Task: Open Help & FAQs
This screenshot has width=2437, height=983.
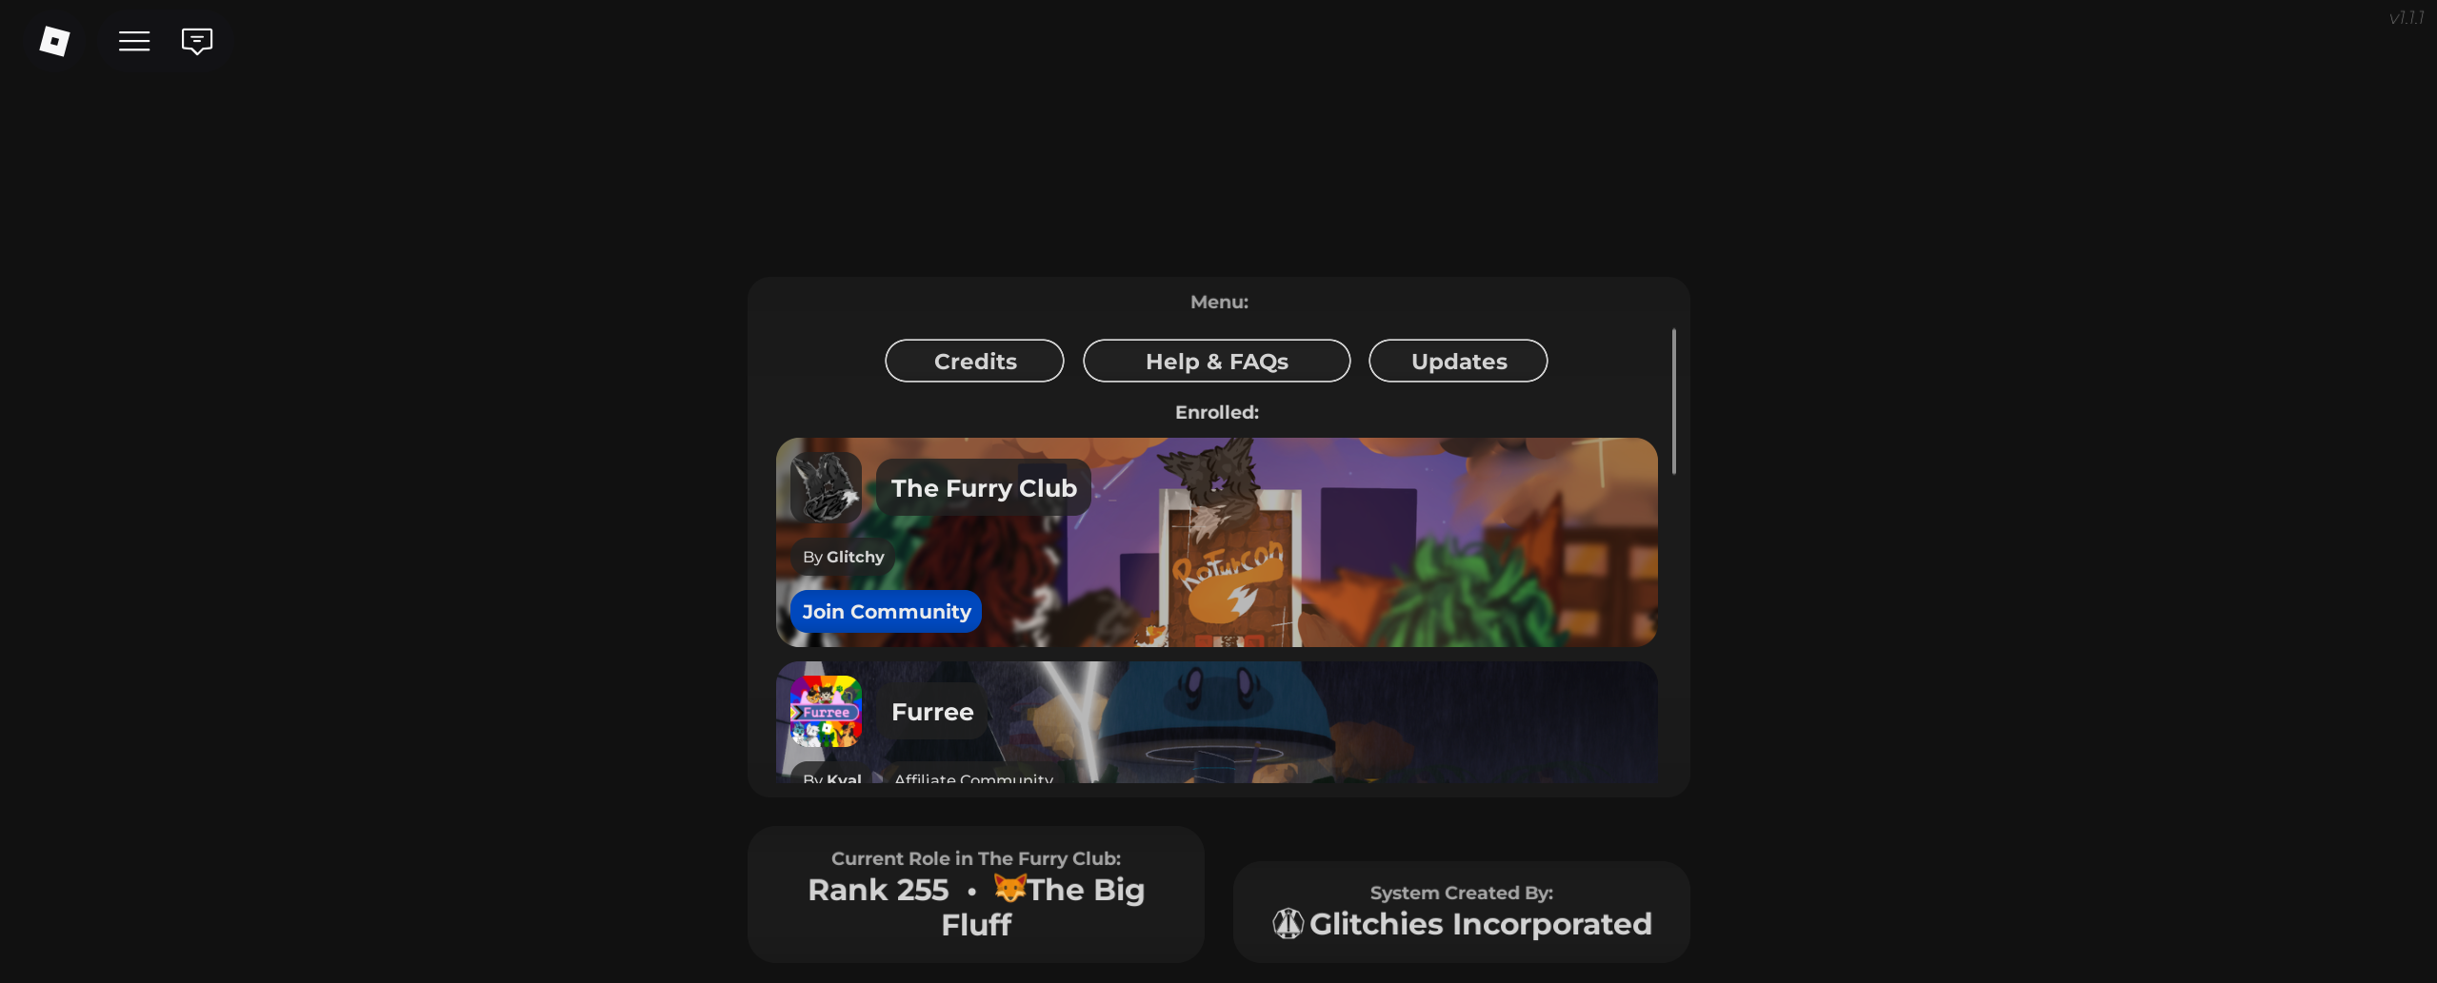Action: [1216, 361]
